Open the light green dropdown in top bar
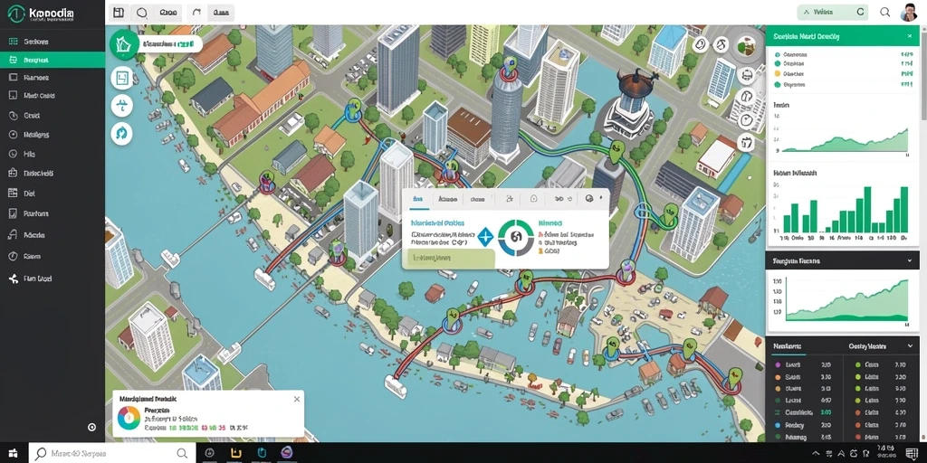Image resolution: width=927 pixels, height=463 pixels. (x=833, y=12)
